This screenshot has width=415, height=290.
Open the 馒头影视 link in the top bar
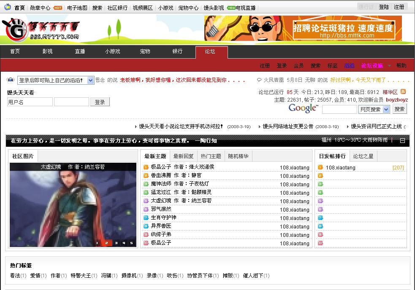[214, 8]
